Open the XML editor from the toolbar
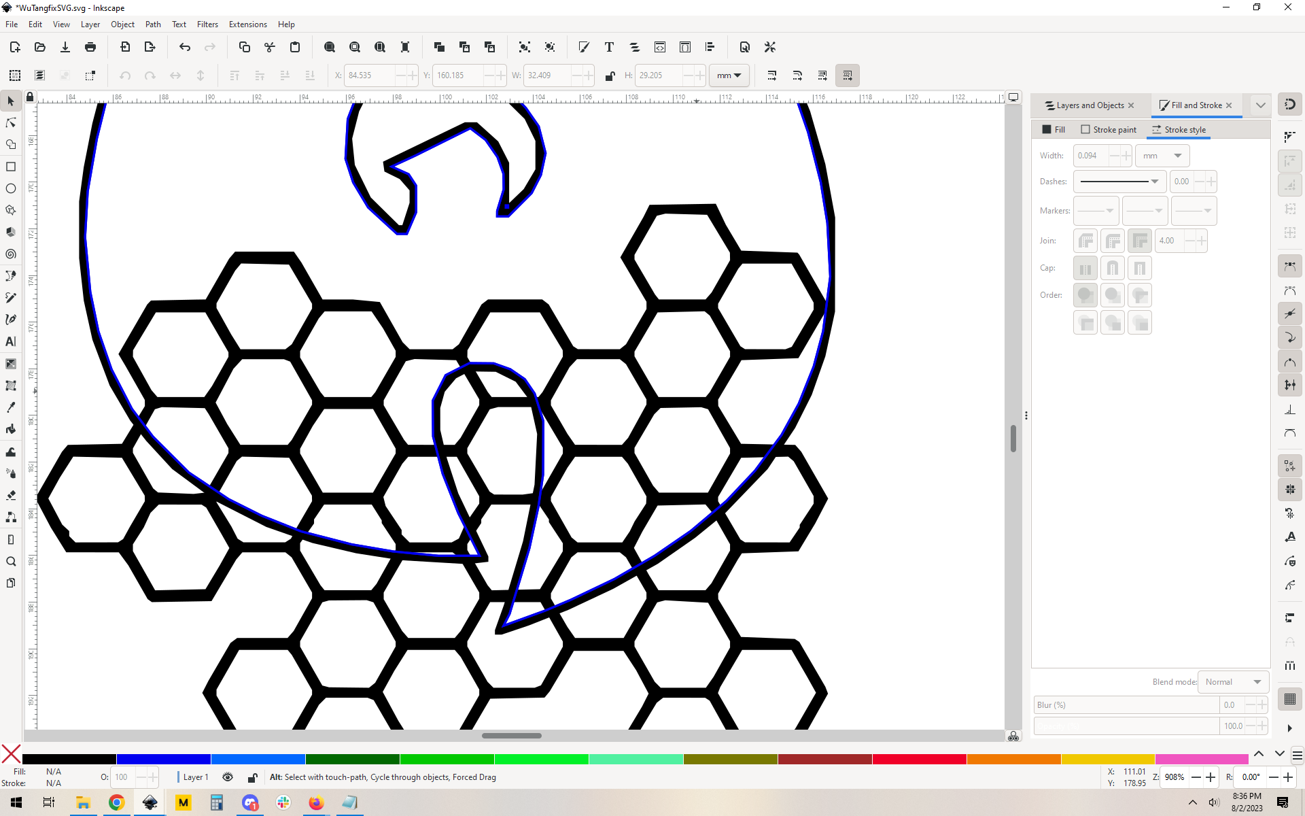The image size is (1305, 816). (660, 47)
